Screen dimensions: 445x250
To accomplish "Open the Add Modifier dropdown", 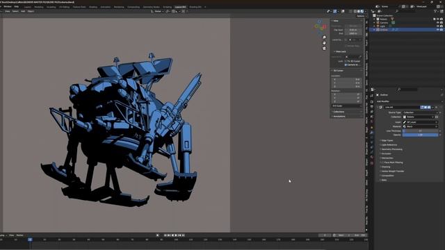I will point(410,101).
